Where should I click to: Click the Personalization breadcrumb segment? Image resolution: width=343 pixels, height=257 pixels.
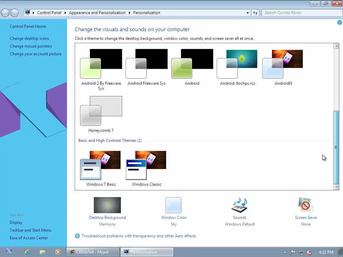click(x=147, y=13)
